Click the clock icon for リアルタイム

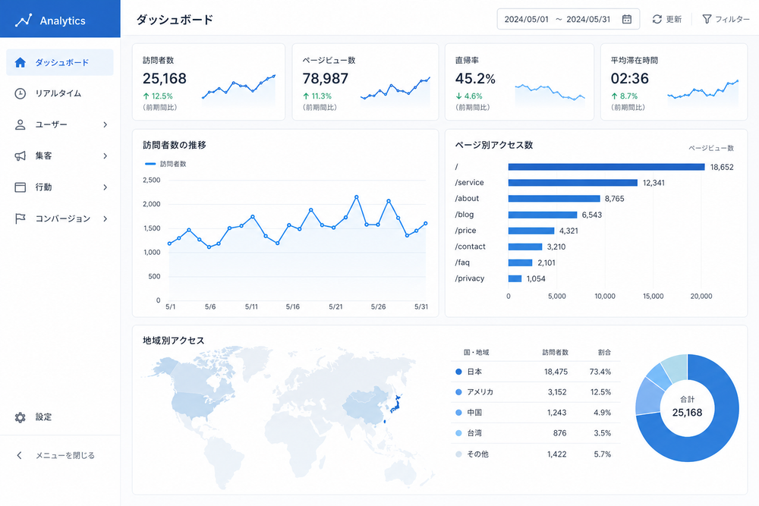[x=20, y=93]
